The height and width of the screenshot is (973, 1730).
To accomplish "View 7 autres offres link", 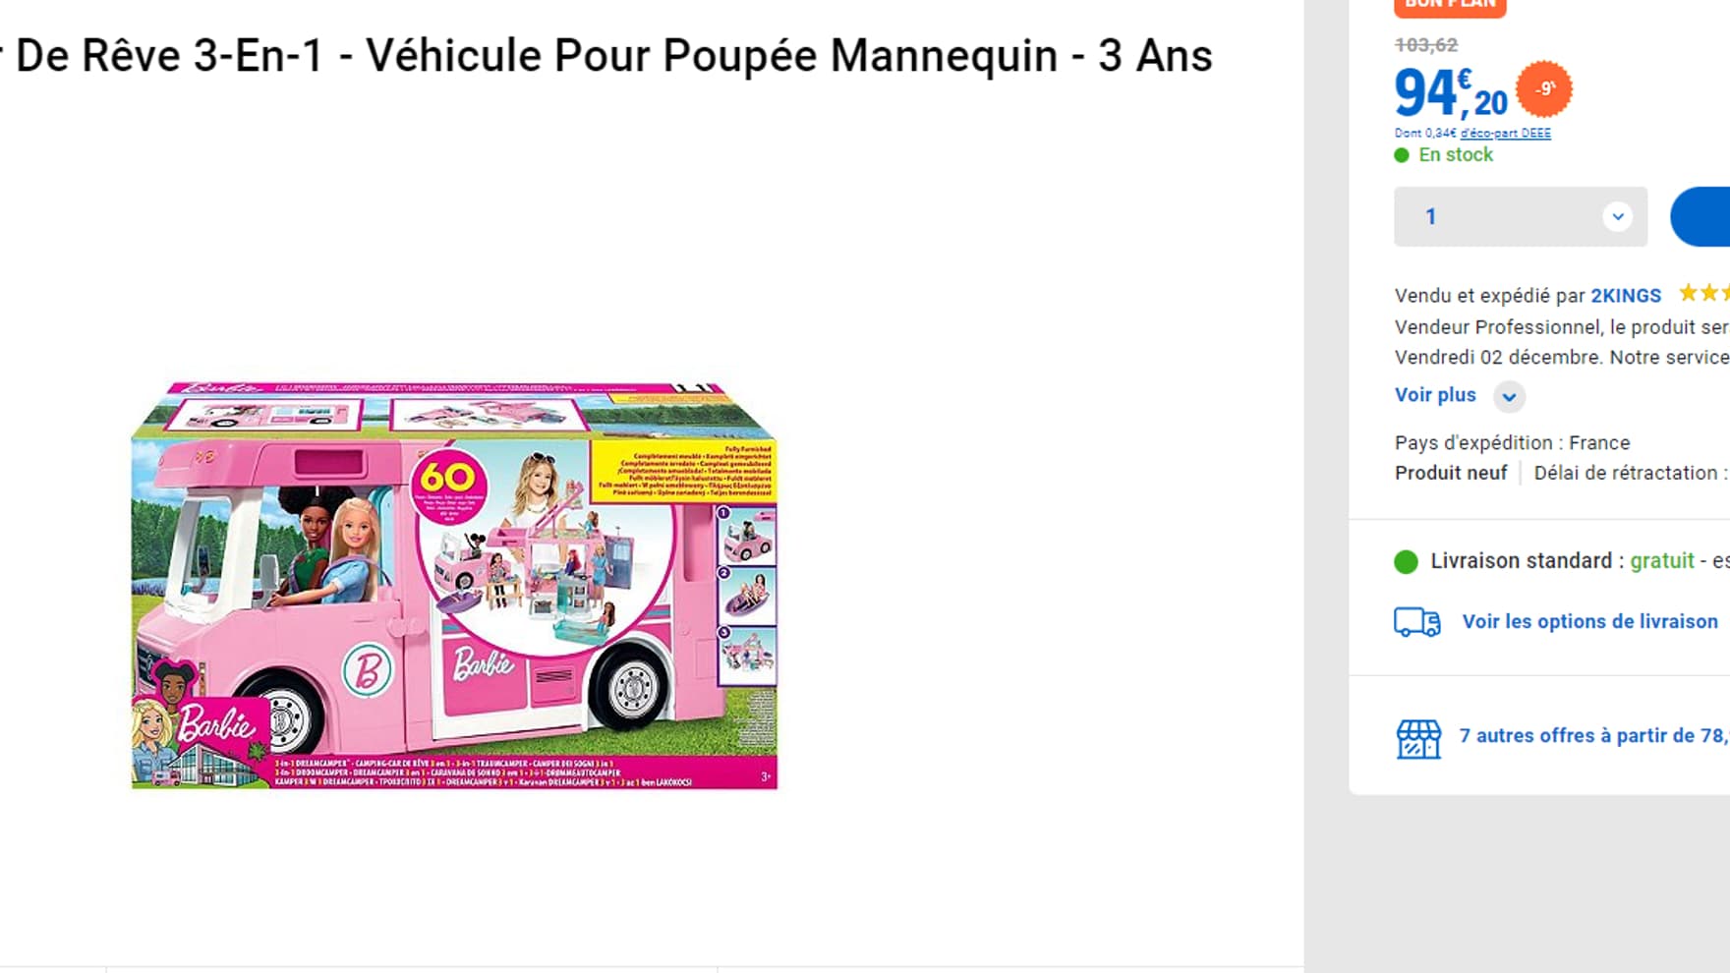I will [x=1594, y=735].
